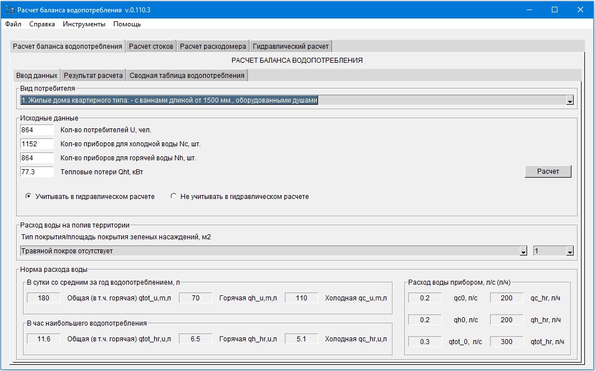Click the Общая (в т.ч. горячая) qtot_hr,u,л label
Image resolution: width=595 pixels, height=371 pixels.
[119, 338]
